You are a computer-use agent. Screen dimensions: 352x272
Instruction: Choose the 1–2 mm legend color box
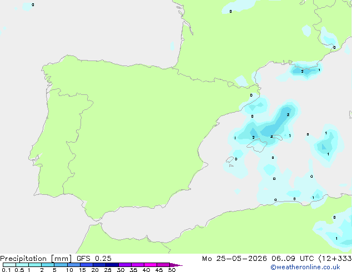(35, 265)
